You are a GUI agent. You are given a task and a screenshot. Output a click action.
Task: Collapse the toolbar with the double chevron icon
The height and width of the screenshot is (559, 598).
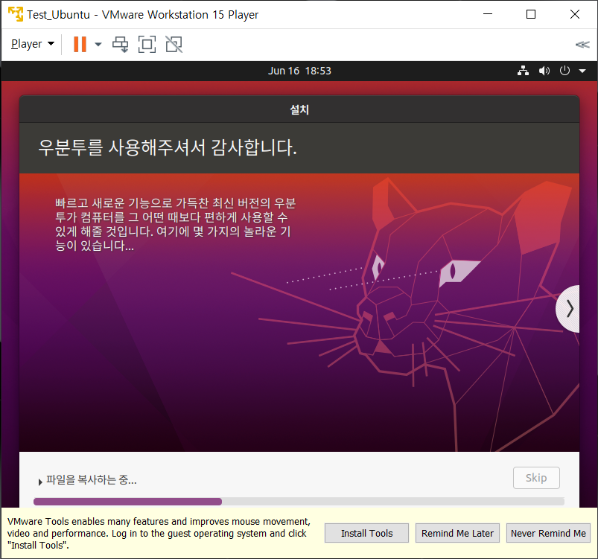[582, 45]
